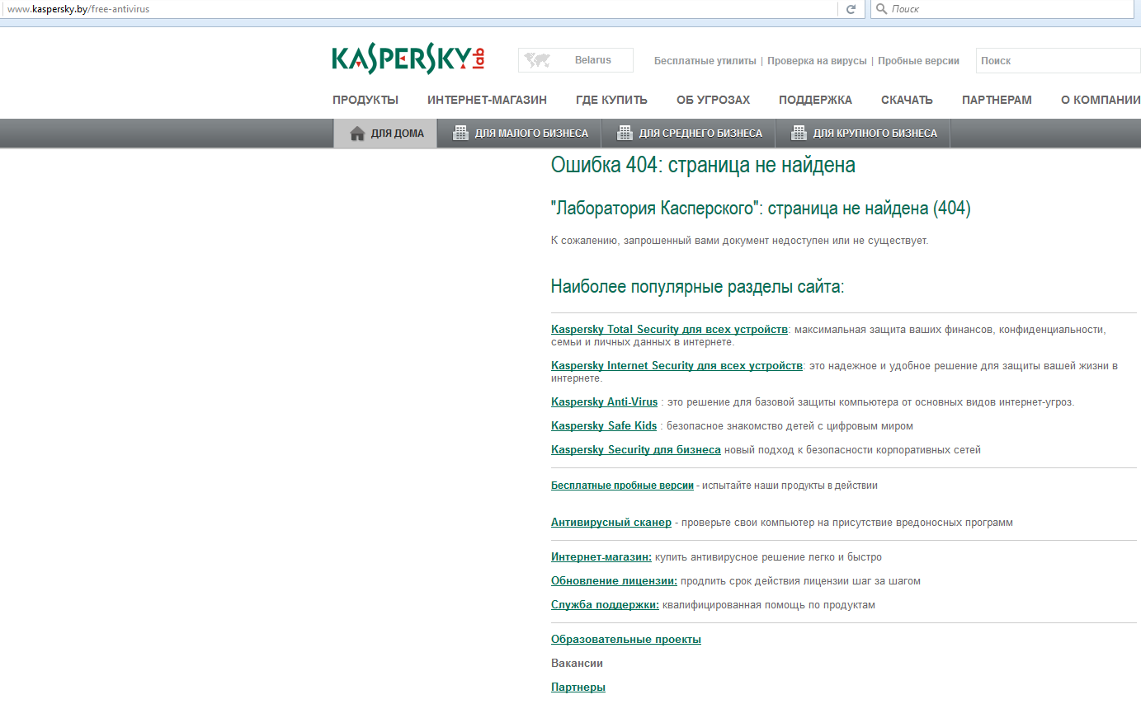The width and height of the screenshot is (1141, 704).
Task: Open the Где купить menu
Action: click(x=611, y=101)
